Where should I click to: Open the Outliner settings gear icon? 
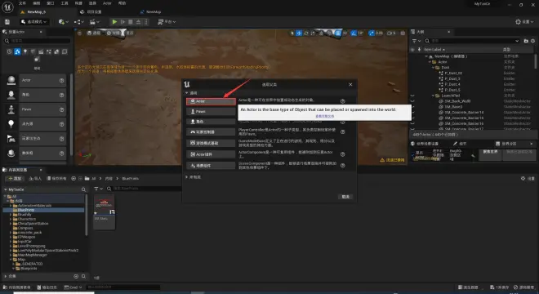532,41
